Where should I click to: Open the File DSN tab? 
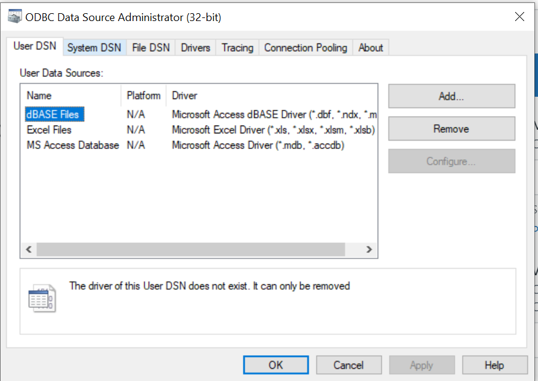(151, 47)
